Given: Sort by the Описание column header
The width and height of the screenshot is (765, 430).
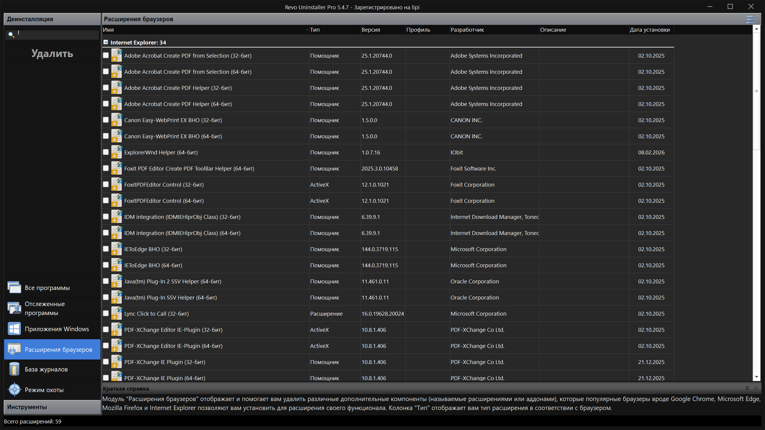Looking at the screenshot, I should [x=584, y=30].
